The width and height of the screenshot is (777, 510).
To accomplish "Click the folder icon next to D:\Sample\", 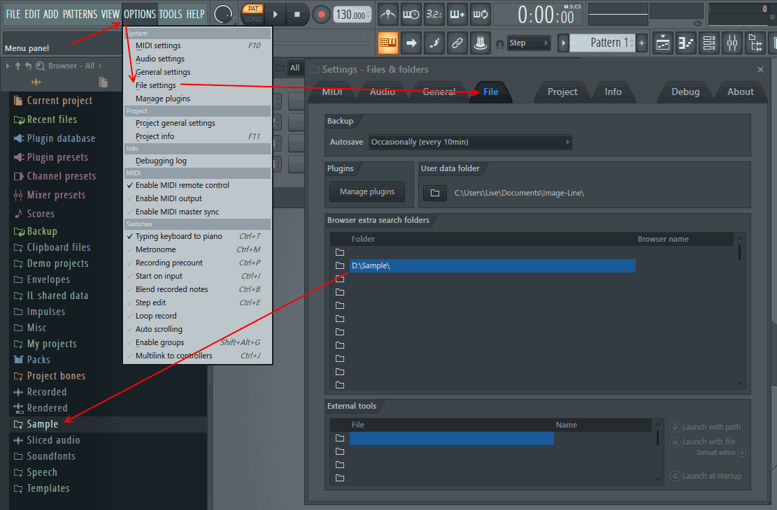I will coord(340,266).
